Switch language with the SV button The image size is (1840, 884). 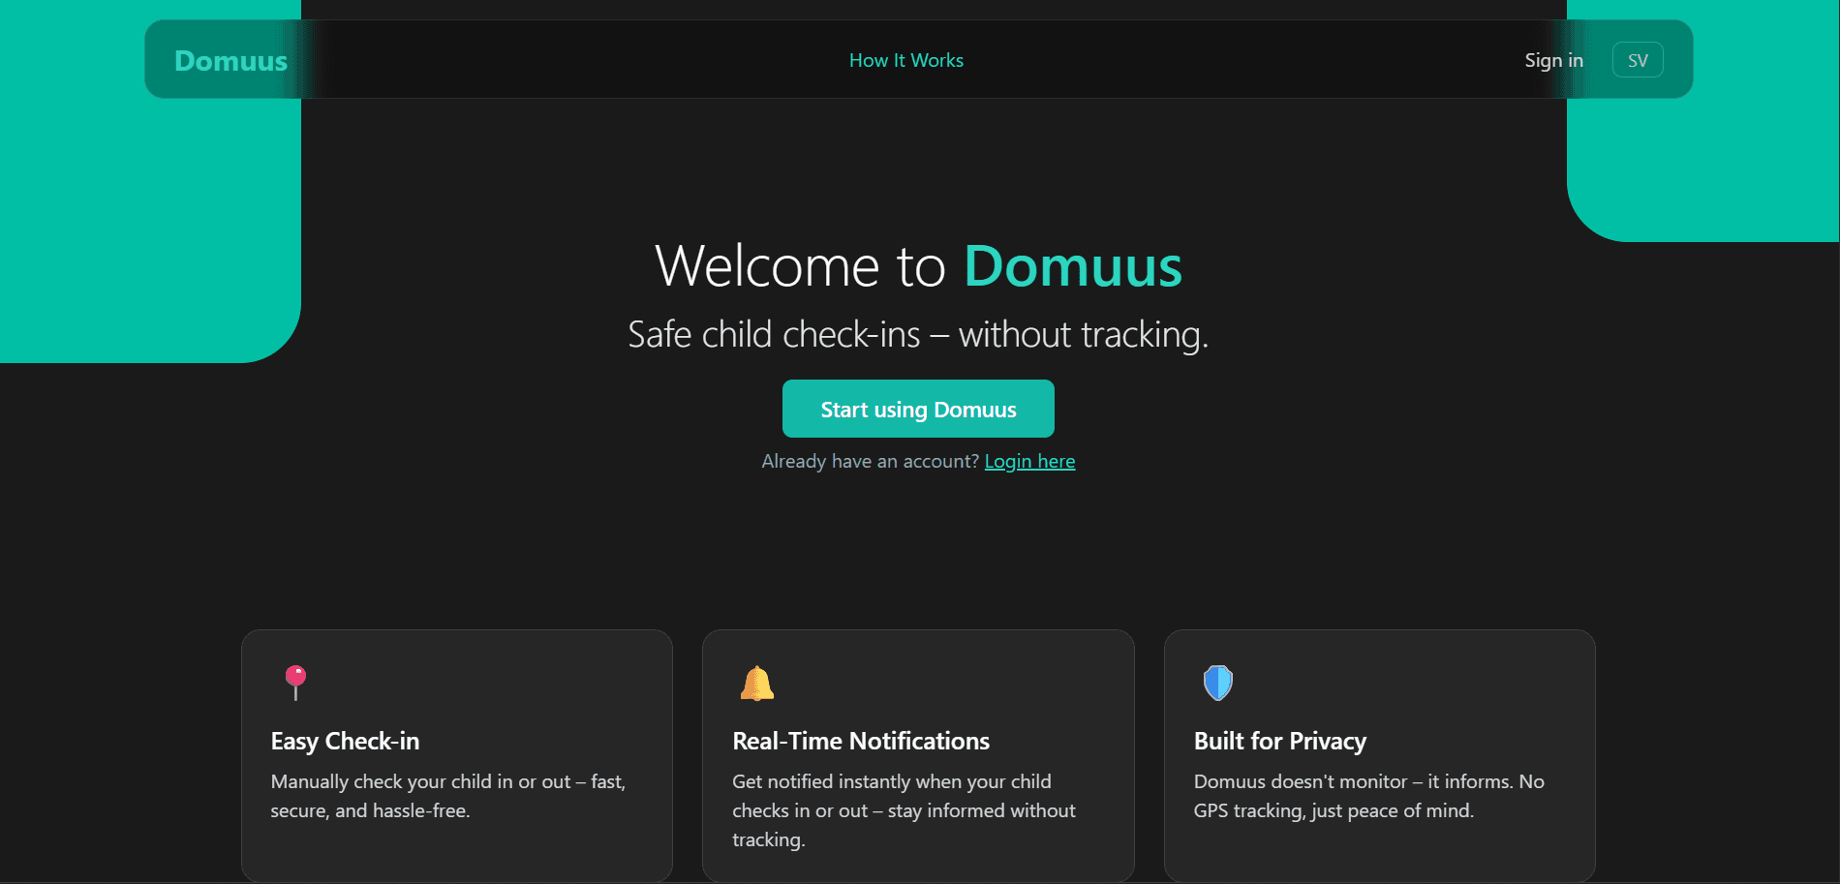click(1638, 60)
